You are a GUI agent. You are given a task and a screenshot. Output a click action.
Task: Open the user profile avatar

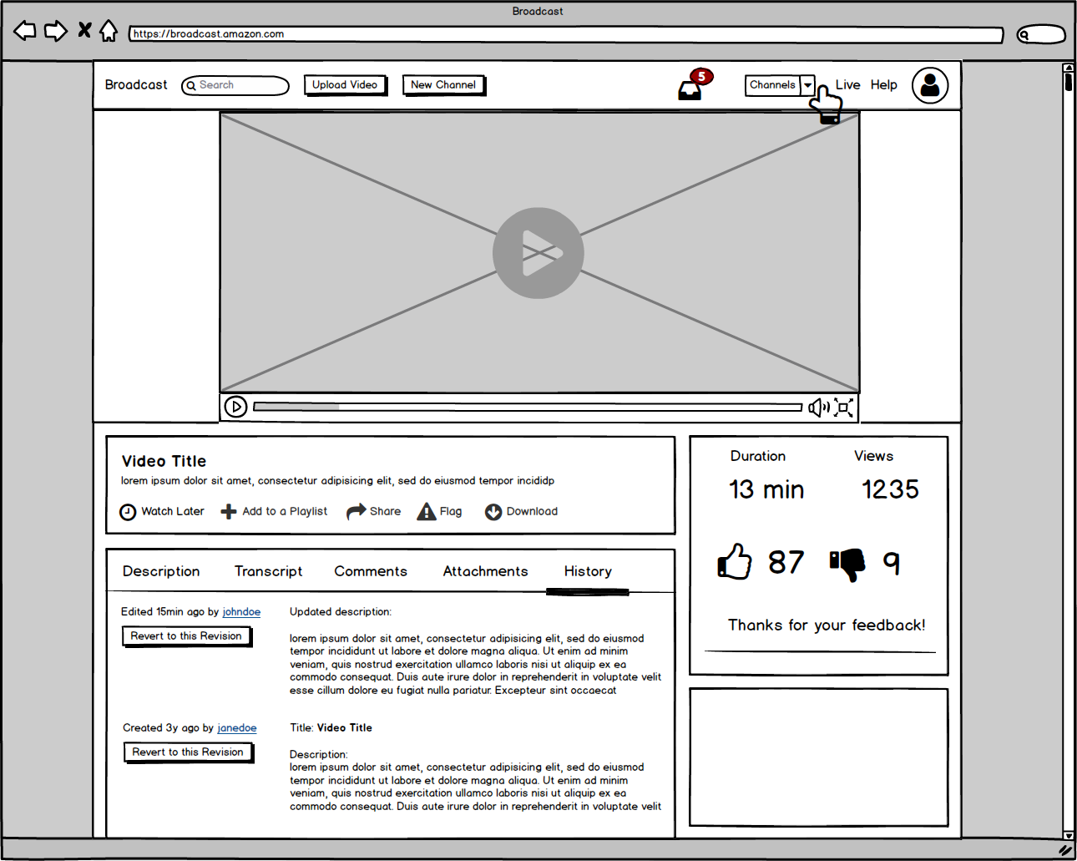click(930, 85)
